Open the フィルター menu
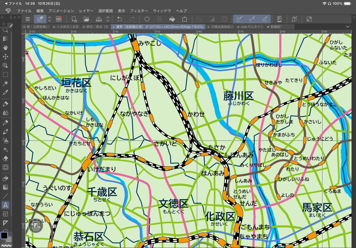This screenshot has width=356, height=248. [x=139, y=11]
